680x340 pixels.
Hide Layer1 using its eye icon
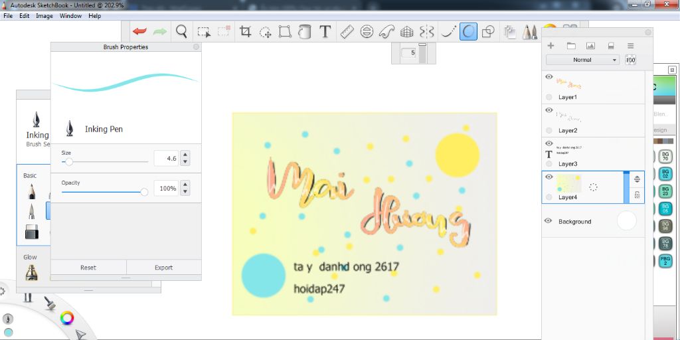pyautogui.click(x=549, y=77)
